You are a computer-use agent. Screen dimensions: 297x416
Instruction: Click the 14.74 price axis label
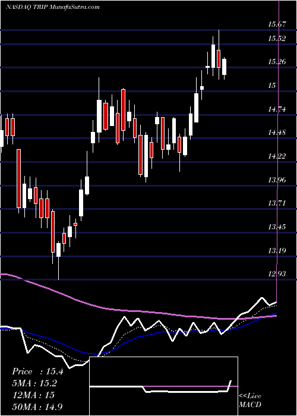click(277, 109)
